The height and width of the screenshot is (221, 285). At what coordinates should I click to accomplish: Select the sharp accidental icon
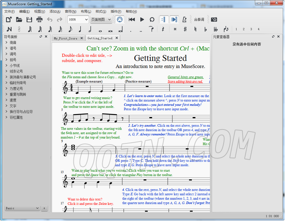click(185, 29)
